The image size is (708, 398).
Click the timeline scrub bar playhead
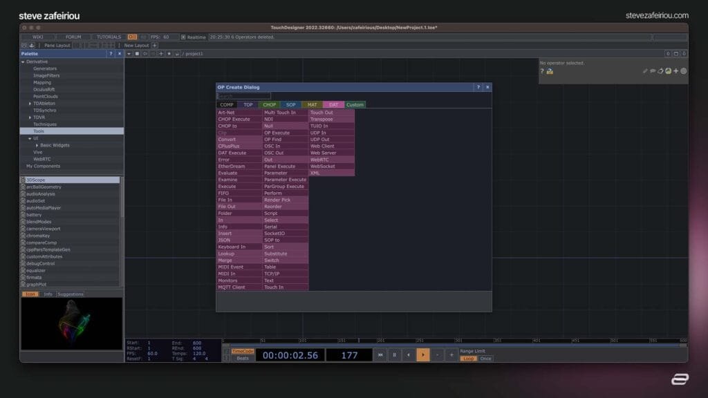click(x=359, y=341)
